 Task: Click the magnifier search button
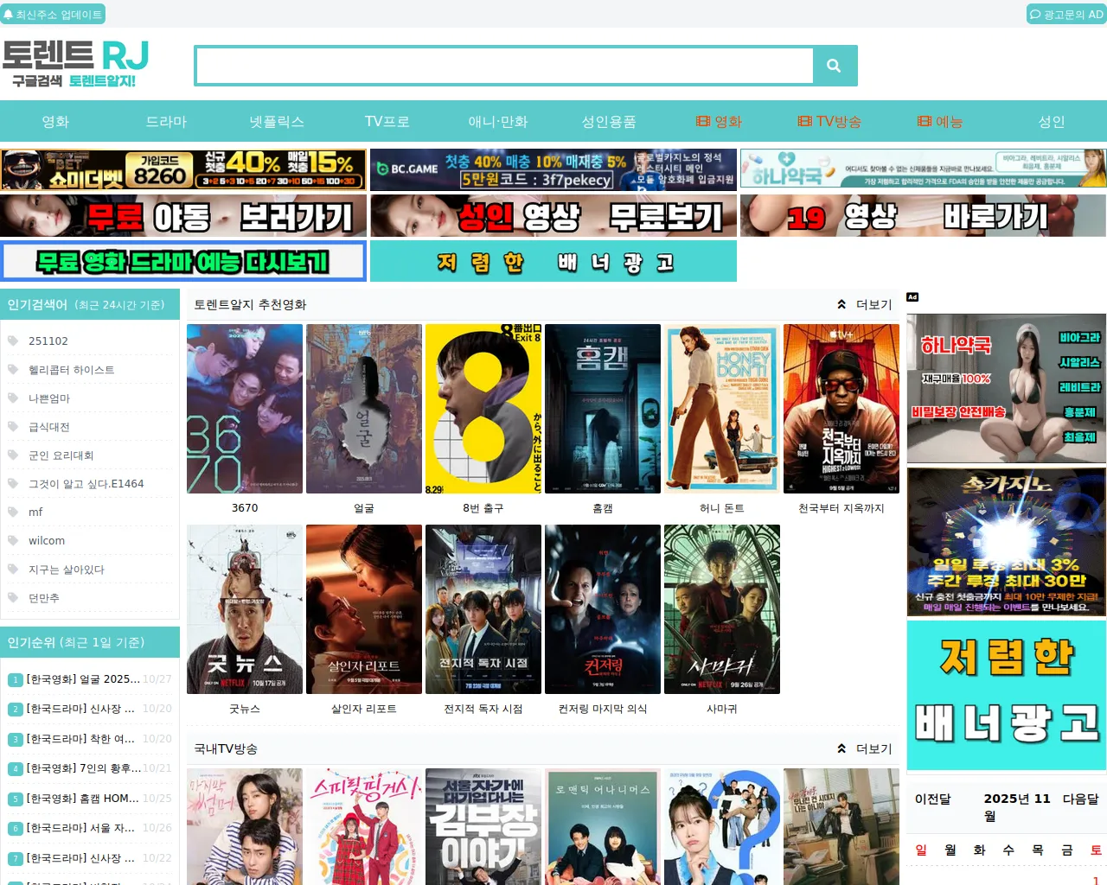point(834,66)
